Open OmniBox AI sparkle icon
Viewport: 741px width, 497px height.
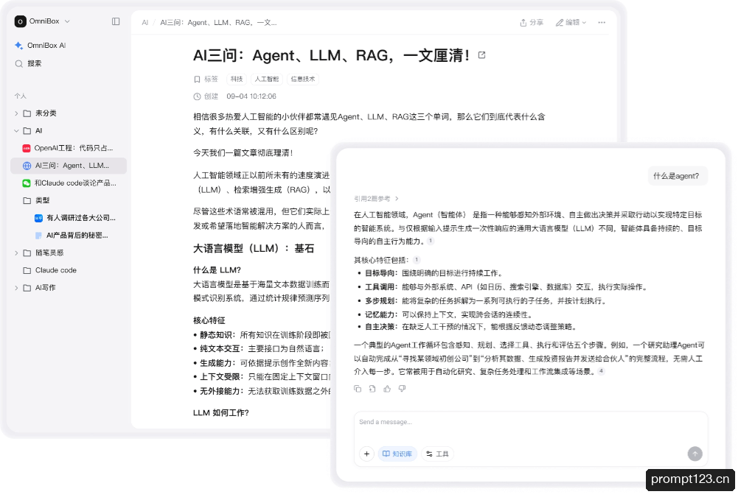[19, 46]
